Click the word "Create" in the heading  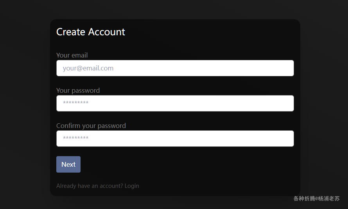click(71, 32)
